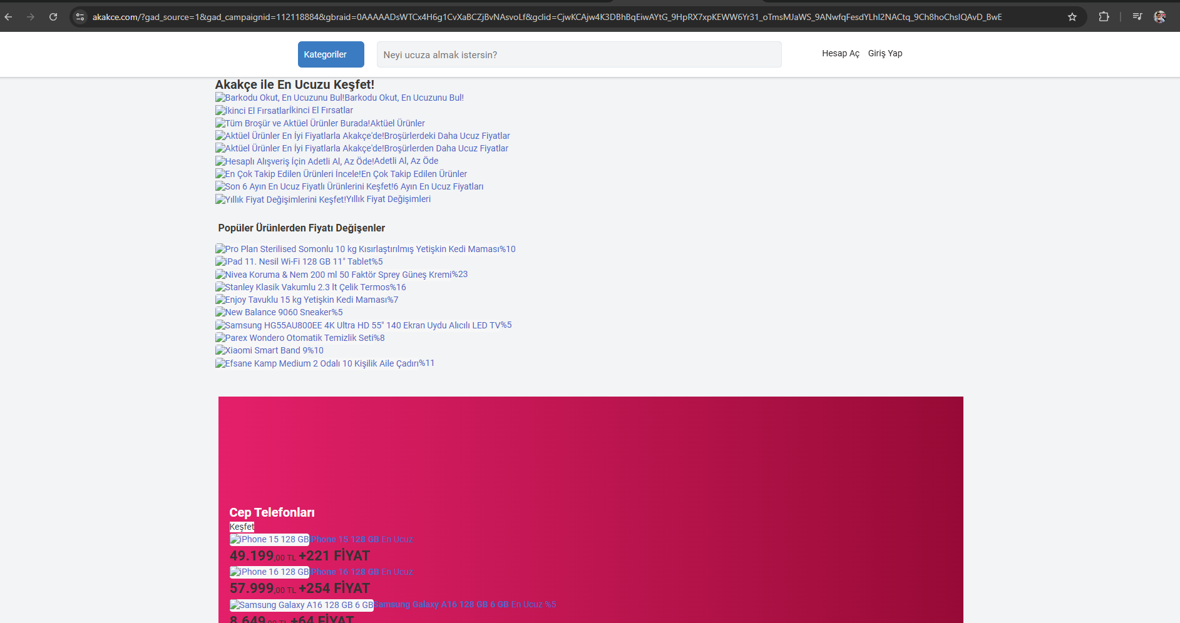Image resolution: width=1180 pixels, height=623 pixels.
Task: Click the akakce.com address bar URL
Action: point(546,17)
